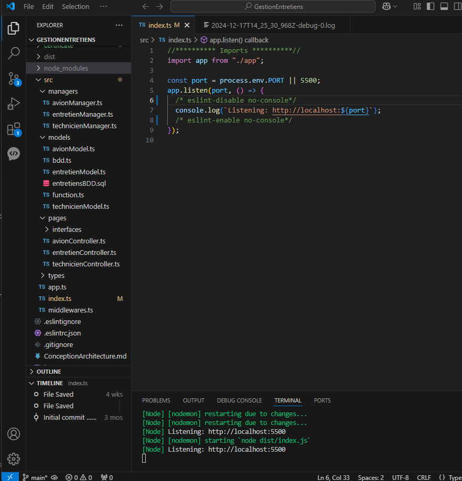Open the Edit menu
462x481 pixels.
(x=48, y=6)
